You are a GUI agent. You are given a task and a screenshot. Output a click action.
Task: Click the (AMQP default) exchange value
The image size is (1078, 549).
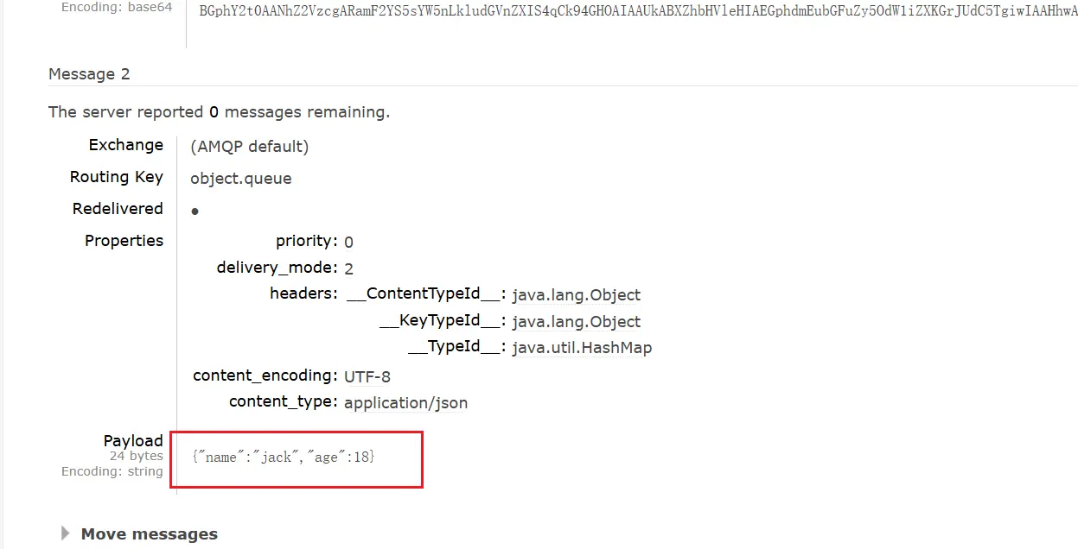[x=249, y=147]
